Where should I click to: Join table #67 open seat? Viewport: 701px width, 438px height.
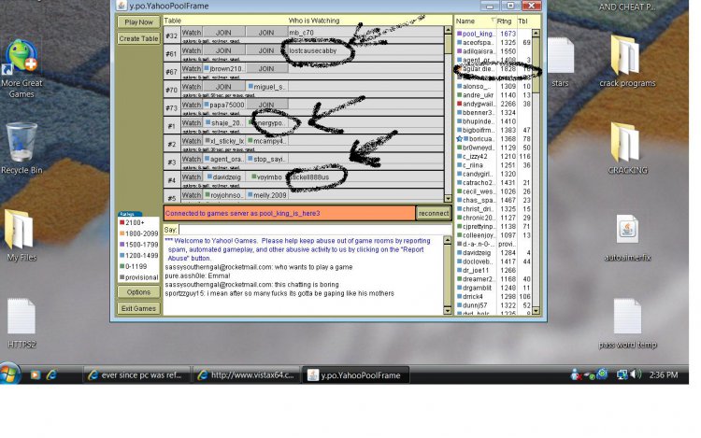(x=266, y=68)
